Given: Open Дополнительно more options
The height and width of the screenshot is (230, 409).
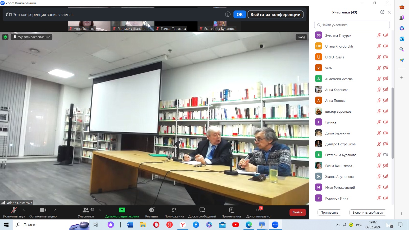Looking at the screenshot, I should point(258,212).
